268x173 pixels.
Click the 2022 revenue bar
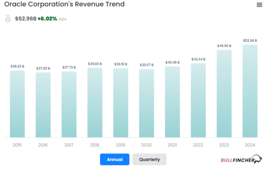[x=198, y=100]
